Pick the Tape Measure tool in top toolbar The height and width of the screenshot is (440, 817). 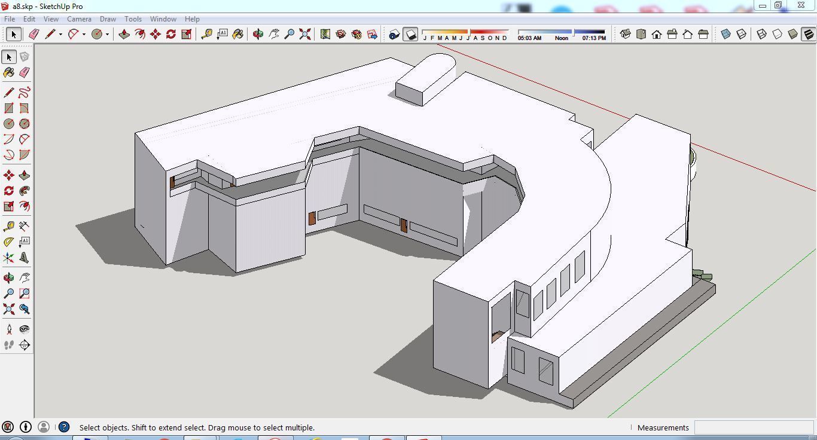point(207,34)
